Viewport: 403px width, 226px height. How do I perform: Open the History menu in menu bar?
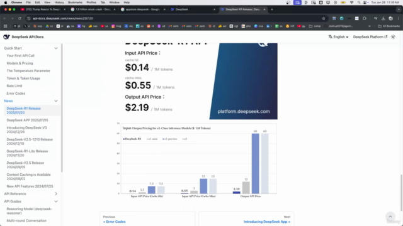coord(59,3)
